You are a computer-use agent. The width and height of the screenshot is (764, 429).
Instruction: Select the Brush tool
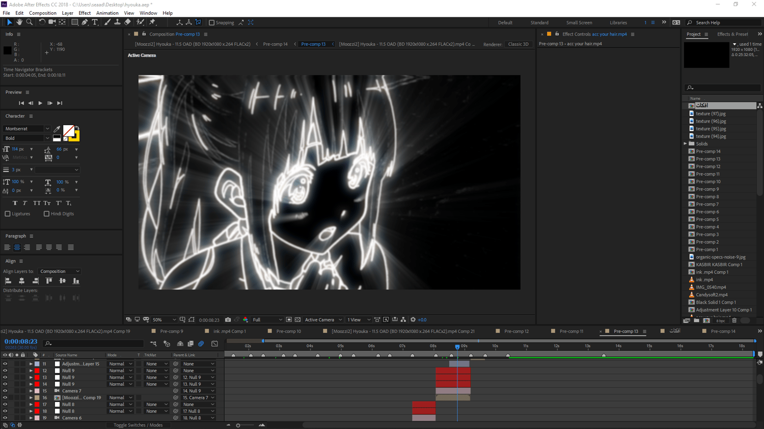point(107,22)
